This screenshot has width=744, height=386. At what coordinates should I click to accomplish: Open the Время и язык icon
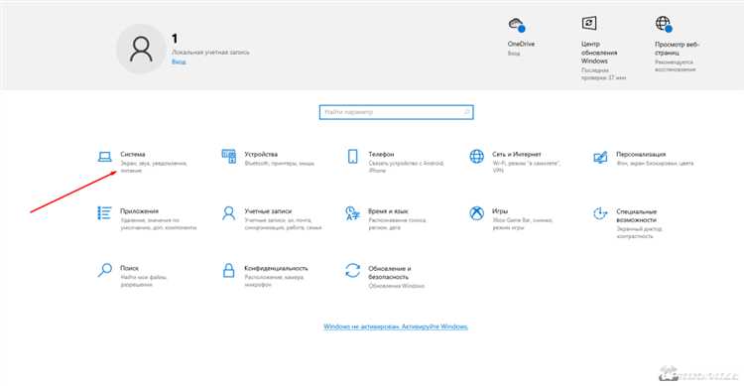click(352, 213)
